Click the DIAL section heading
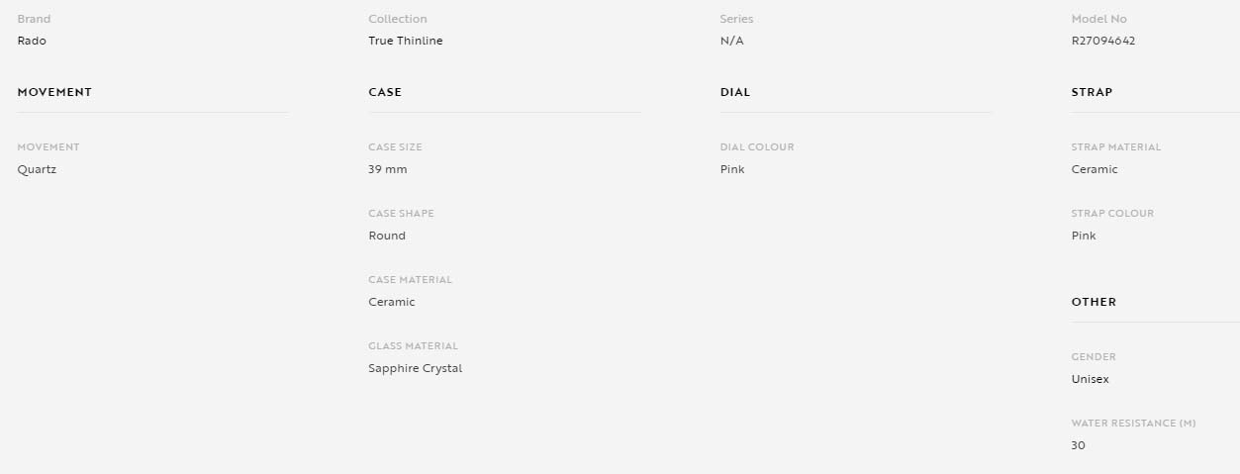 click(735, 92)
